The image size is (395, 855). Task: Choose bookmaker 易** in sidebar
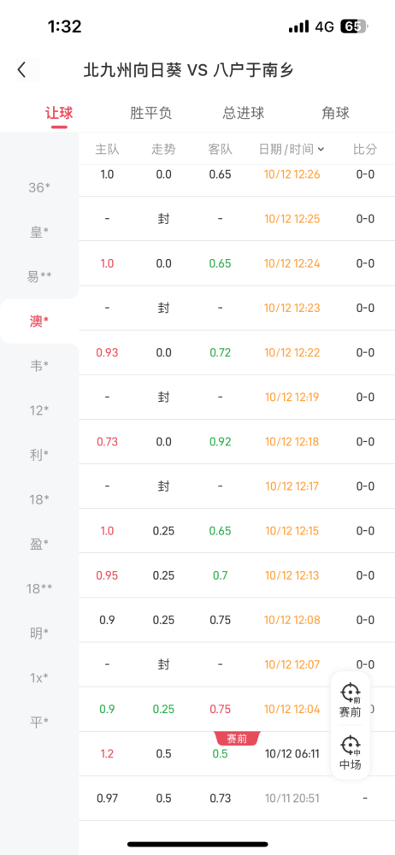[x=39, y=276]
